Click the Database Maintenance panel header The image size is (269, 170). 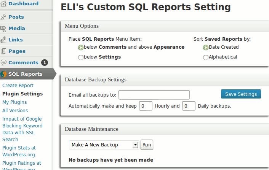pos(165,129)
